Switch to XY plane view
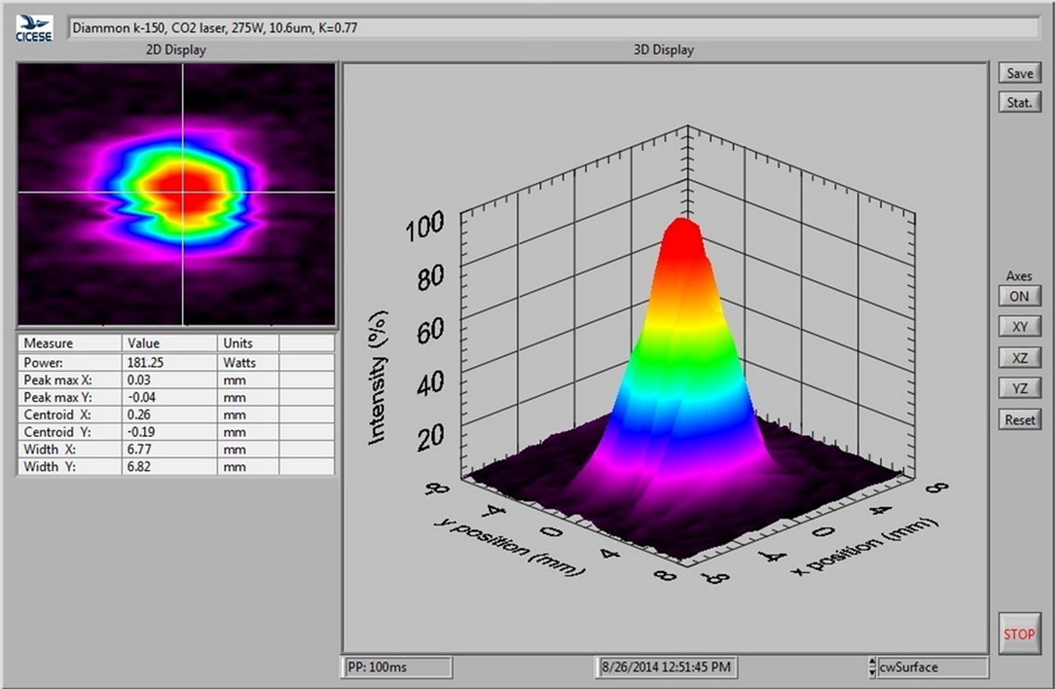 click(x=1019, y=326)
